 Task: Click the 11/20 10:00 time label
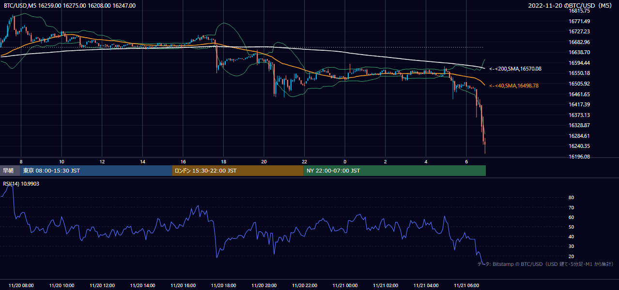coord(62,286)
